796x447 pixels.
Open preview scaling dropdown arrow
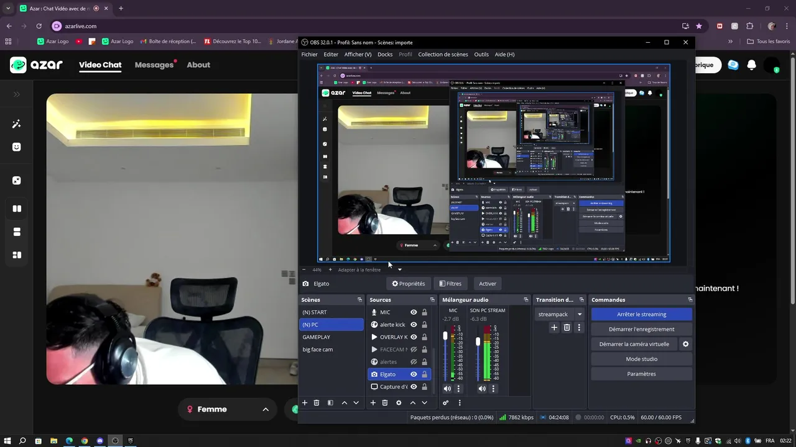(399, 269)
